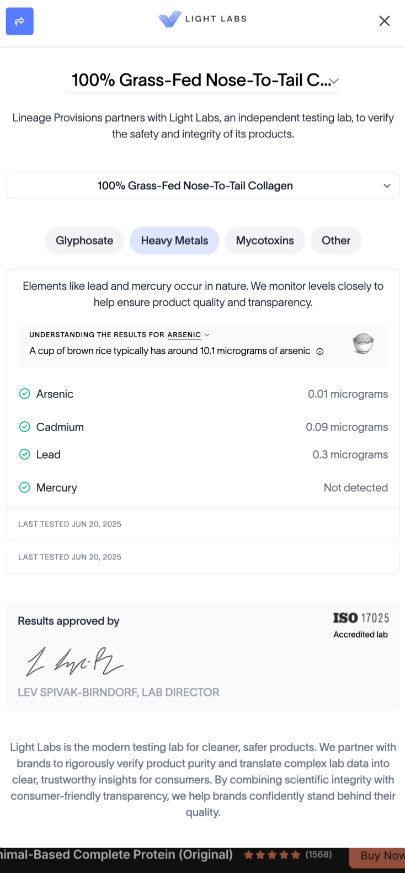Screen dimensions: 405x873
Task: Switch to the Glyphosate tab
Action: (x=84, y=241)
